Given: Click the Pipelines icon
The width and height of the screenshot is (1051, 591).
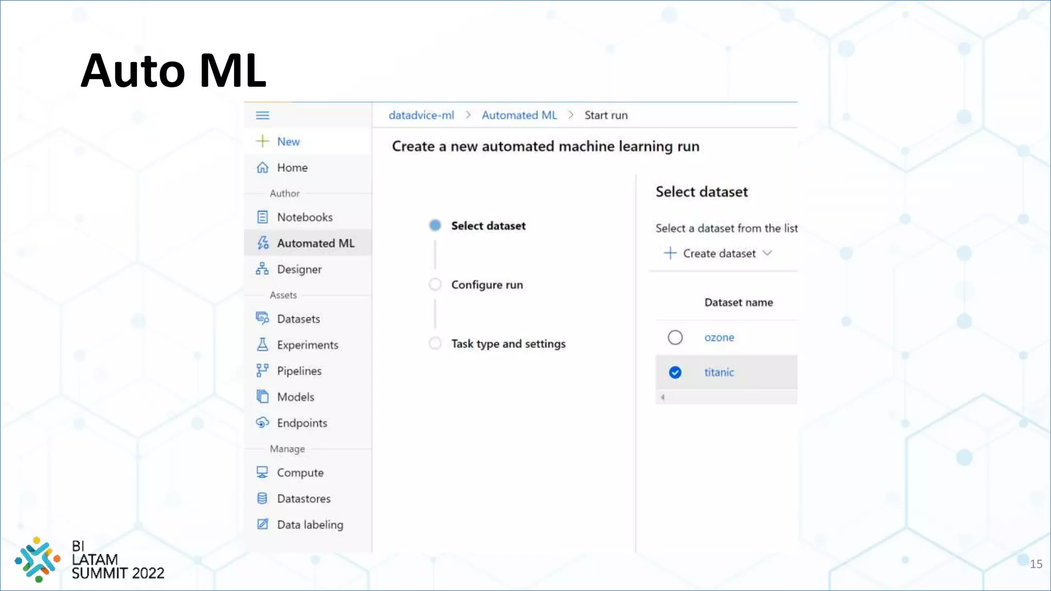Looking at the screenshot, I should coord(262,370).
